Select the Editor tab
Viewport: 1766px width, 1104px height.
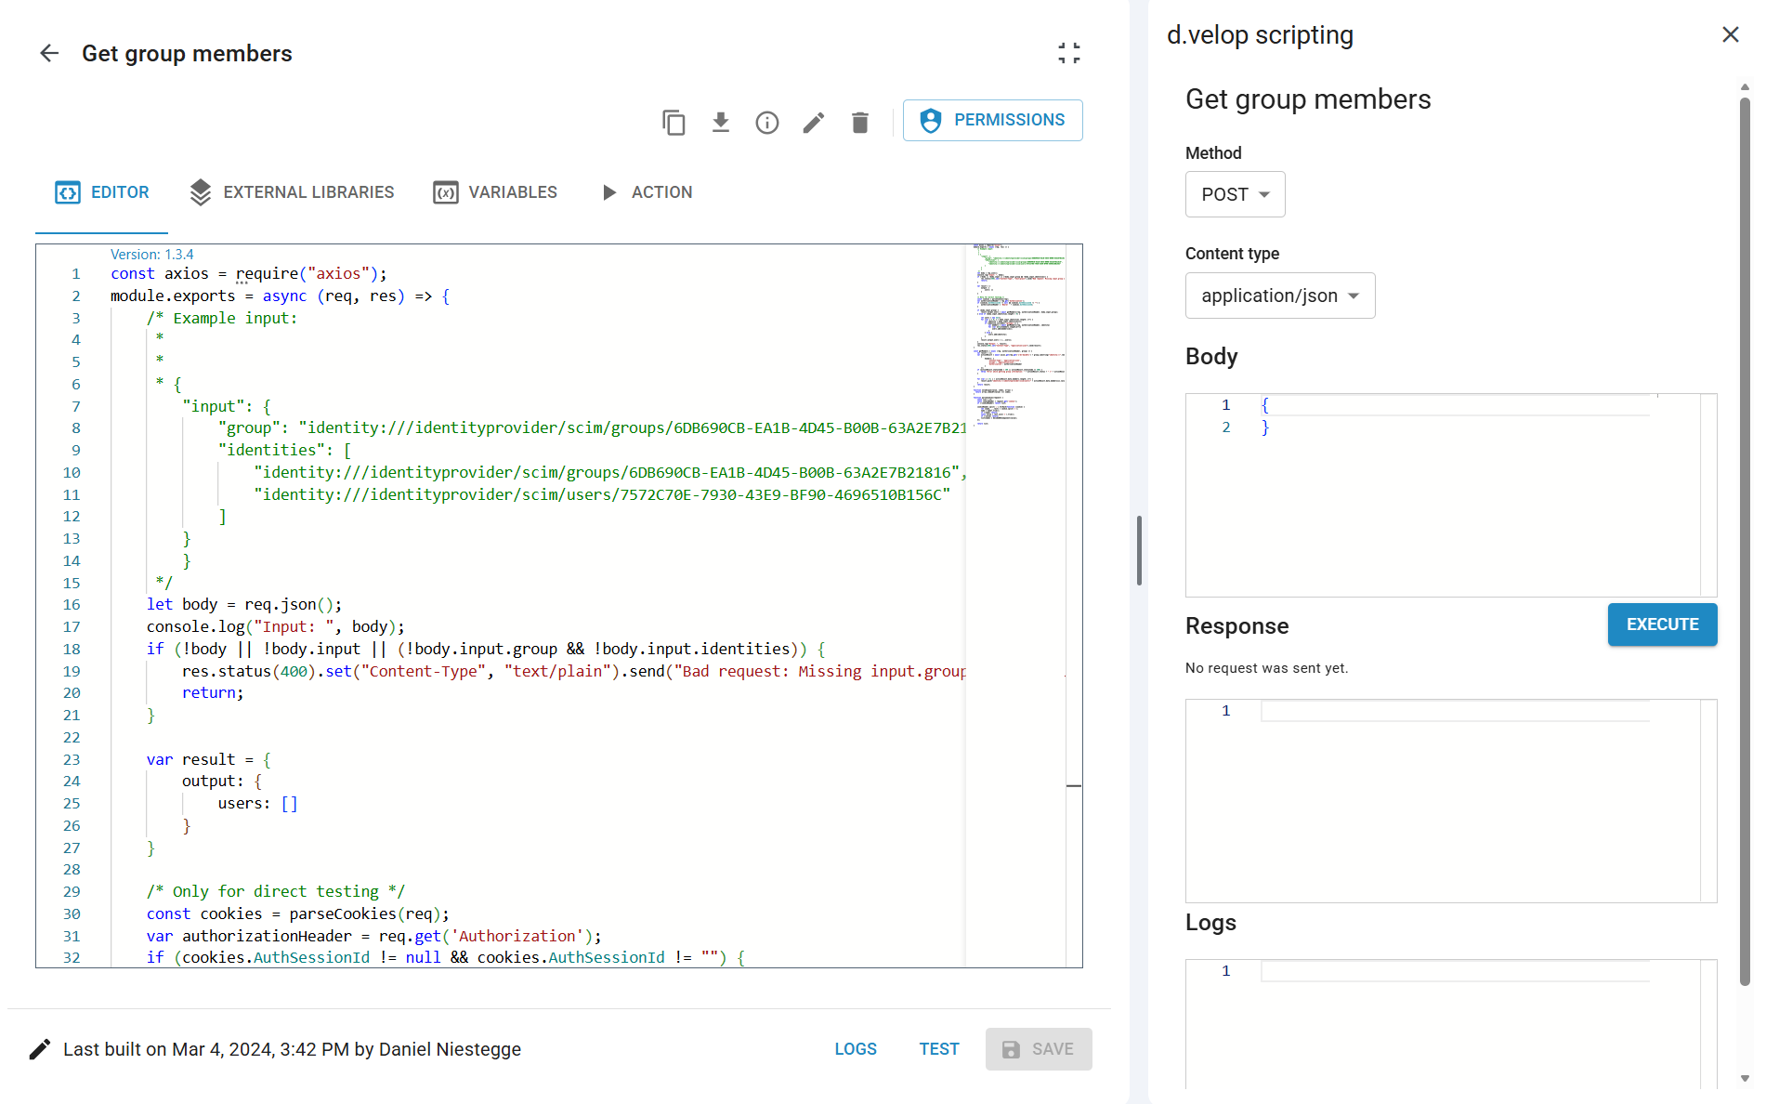click(102, 192)
